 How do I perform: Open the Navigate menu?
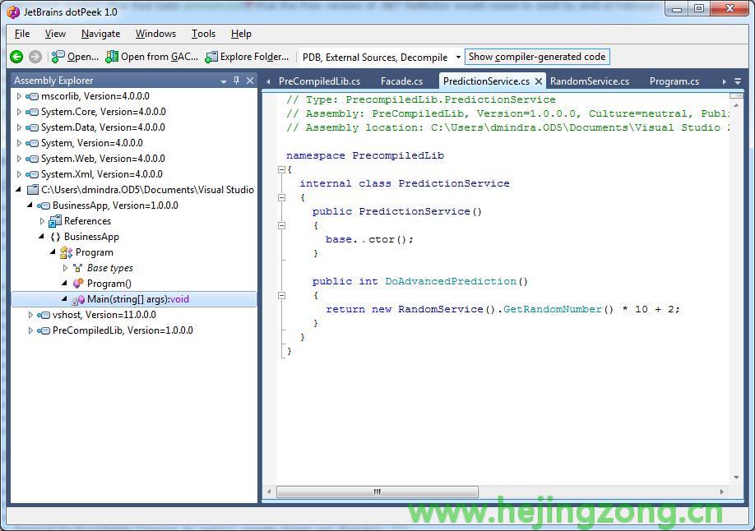point(100,34)
